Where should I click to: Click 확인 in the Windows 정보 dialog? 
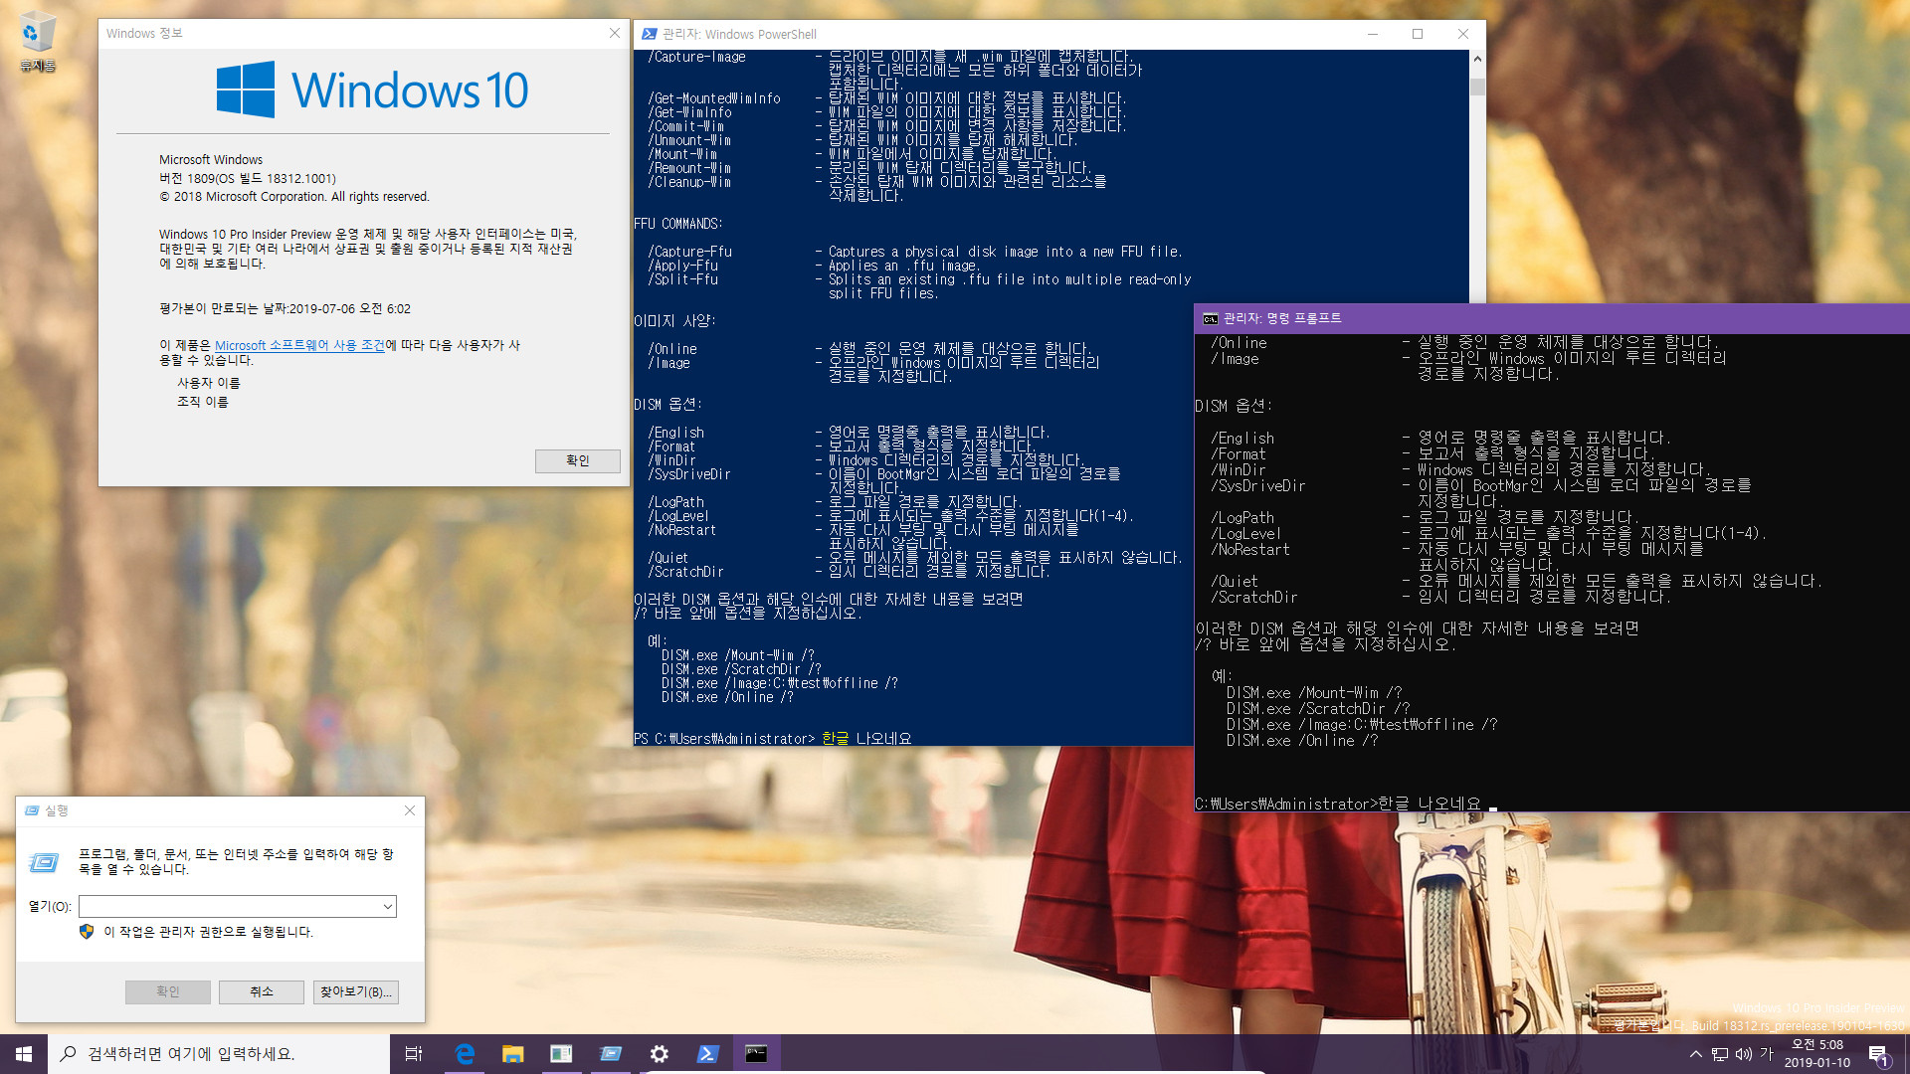click(x=578, y=460)
